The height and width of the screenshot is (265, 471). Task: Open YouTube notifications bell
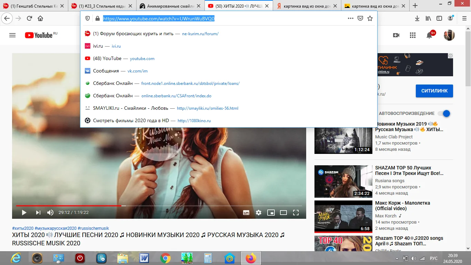429,35
